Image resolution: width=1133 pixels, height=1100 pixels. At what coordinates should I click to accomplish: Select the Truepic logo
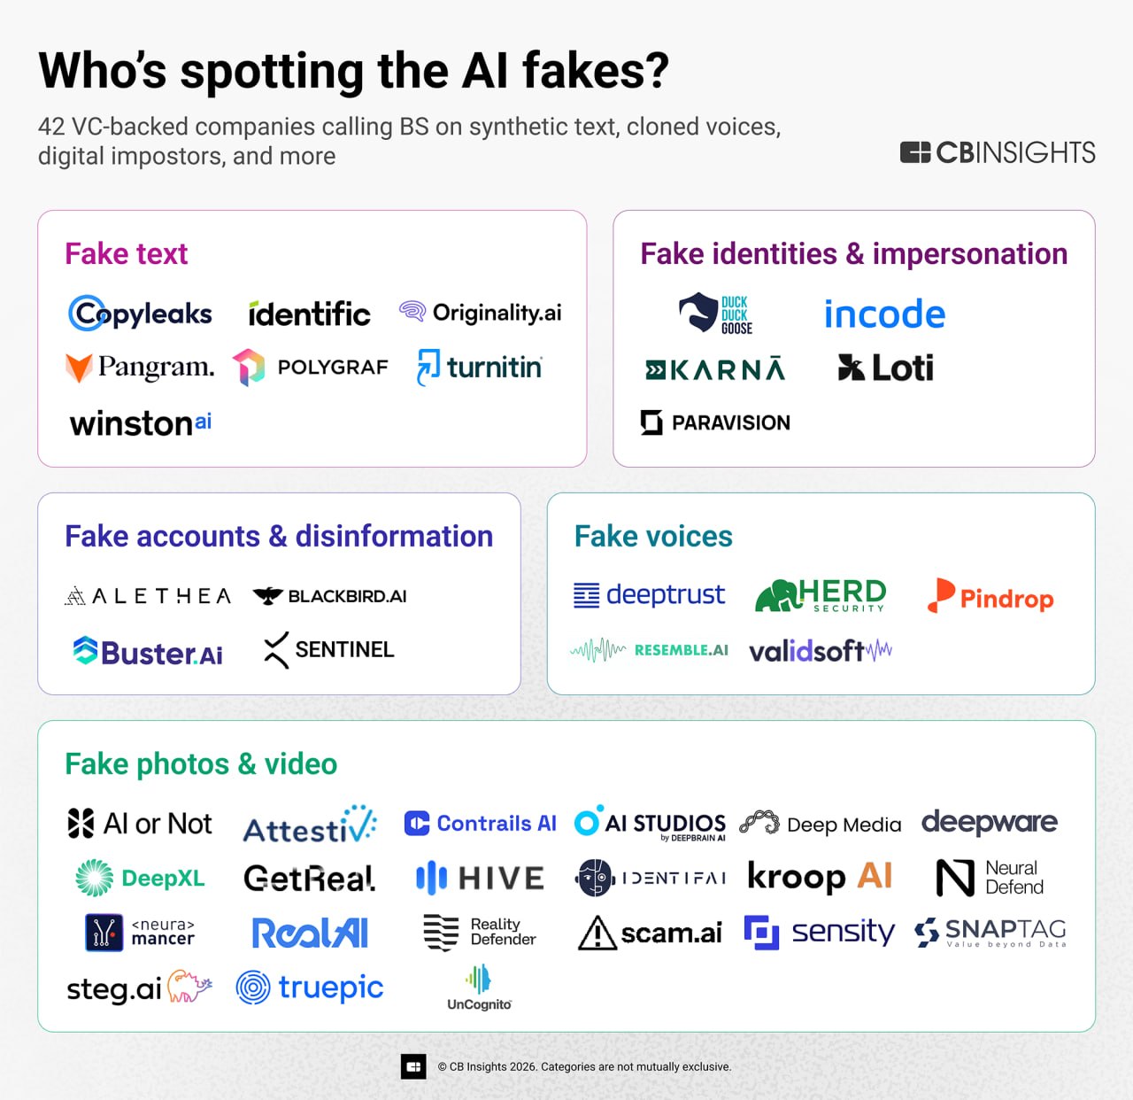[x=310, y=987]
